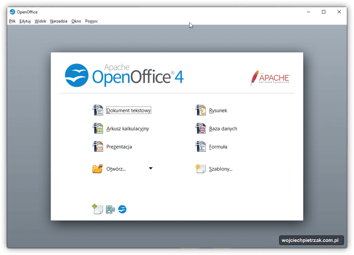This screenshot has width=354, height=255.
Task: Open the Edytuj menu
Action: point(25,21)
